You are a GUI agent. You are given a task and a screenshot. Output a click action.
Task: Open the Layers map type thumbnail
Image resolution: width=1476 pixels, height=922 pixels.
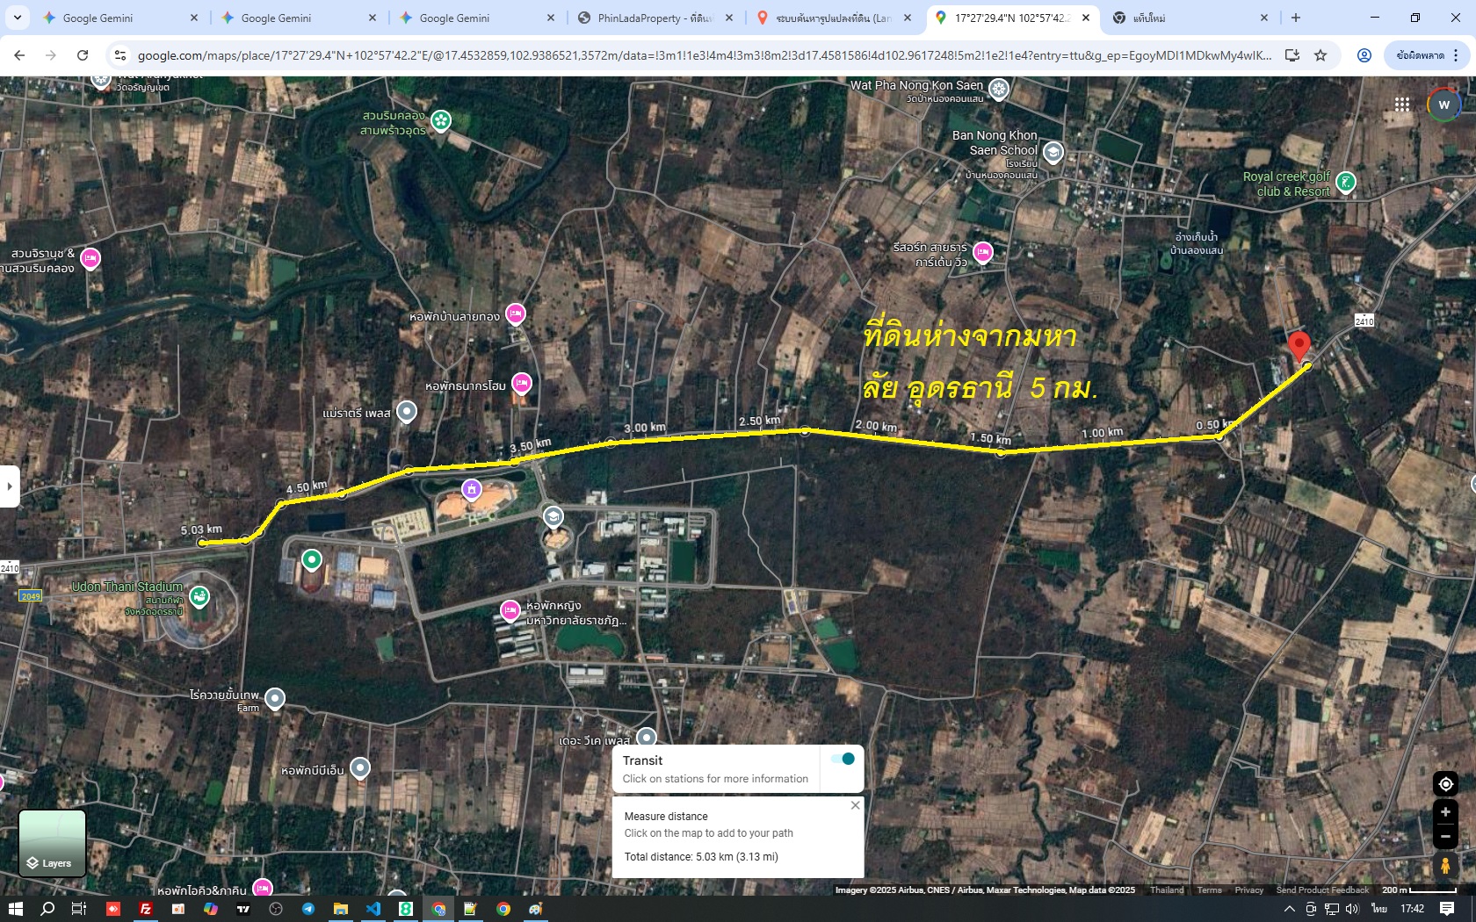pyautogui.click(x=53, y=843)
